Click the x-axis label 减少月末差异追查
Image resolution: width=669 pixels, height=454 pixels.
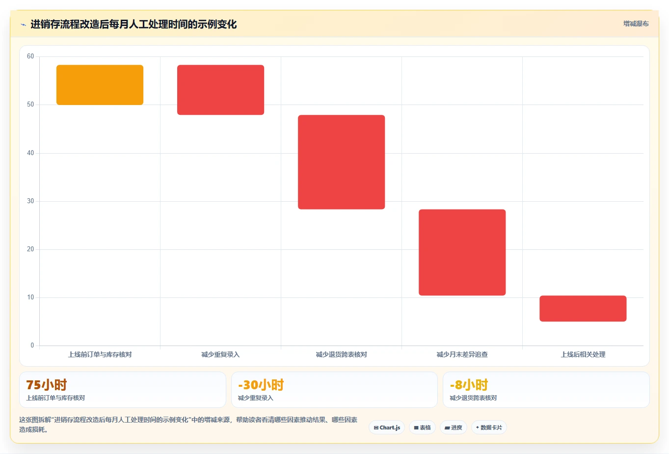point(462,354)
